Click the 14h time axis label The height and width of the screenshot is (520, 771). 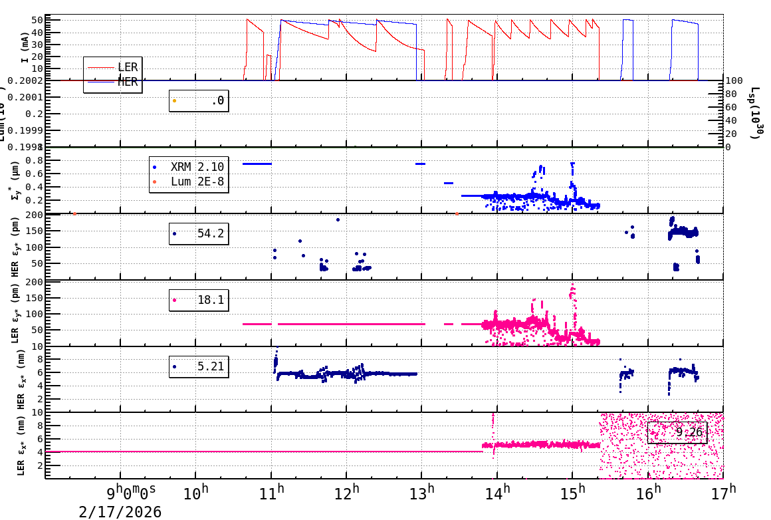point(497,492)
